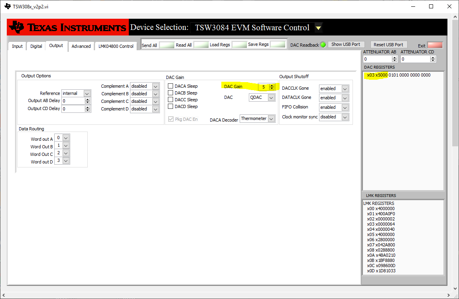The image size is (459, 299).
Task: Click the Send All button
Action: coord(167,45)
